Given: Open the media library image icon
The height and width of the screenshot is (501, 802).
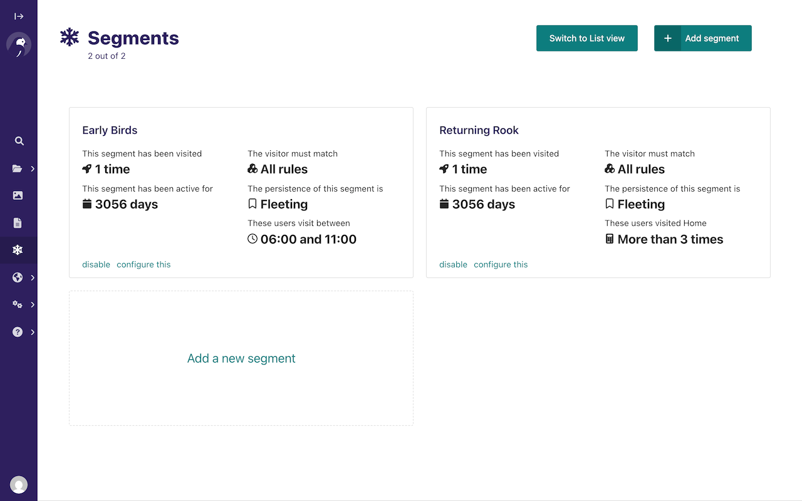Looking at the screenshot, I should point(19,195).
